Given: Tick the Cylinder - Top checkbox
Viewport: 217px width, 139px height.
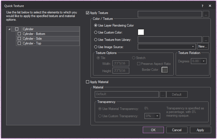Looking at the screenshot, I should 19,43.
